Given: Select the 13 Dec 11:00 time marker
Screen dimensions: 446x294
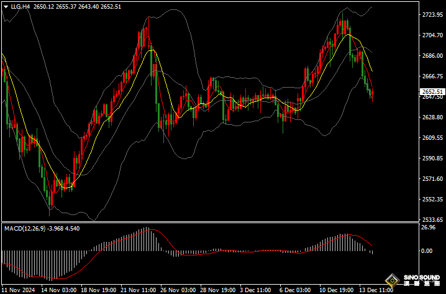Looking at the screenshot, I should 376,290.
